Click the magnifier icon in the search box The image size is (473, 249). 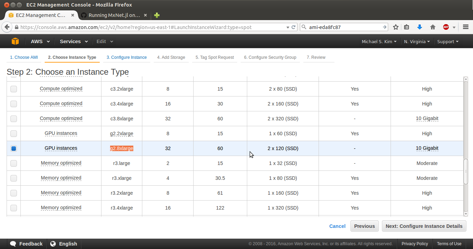point(304,27)
